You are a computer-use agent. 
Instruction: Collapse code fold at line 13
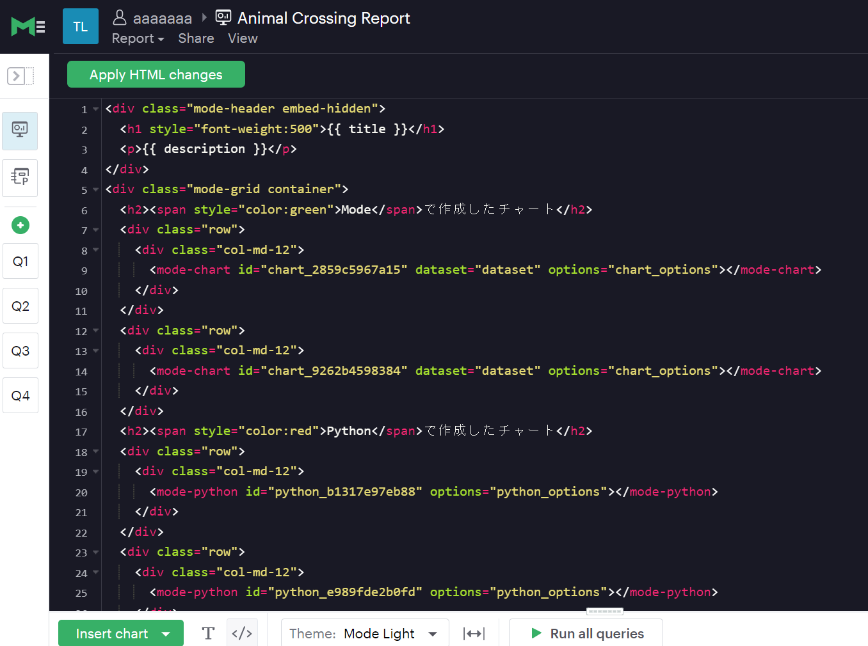(x=96, y=351)
